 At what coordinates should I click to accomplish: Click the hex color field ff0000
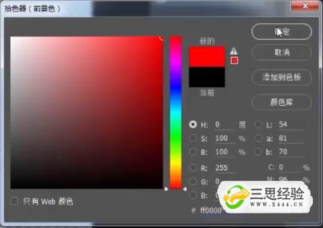coord(211,211)
